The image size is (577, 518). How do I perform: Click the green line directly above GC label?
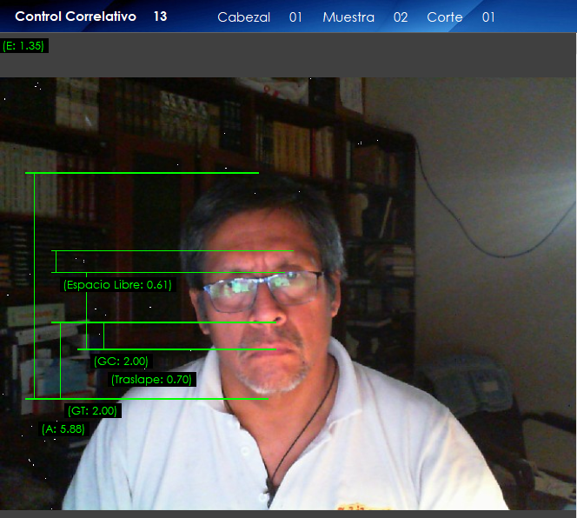point(176,349)
